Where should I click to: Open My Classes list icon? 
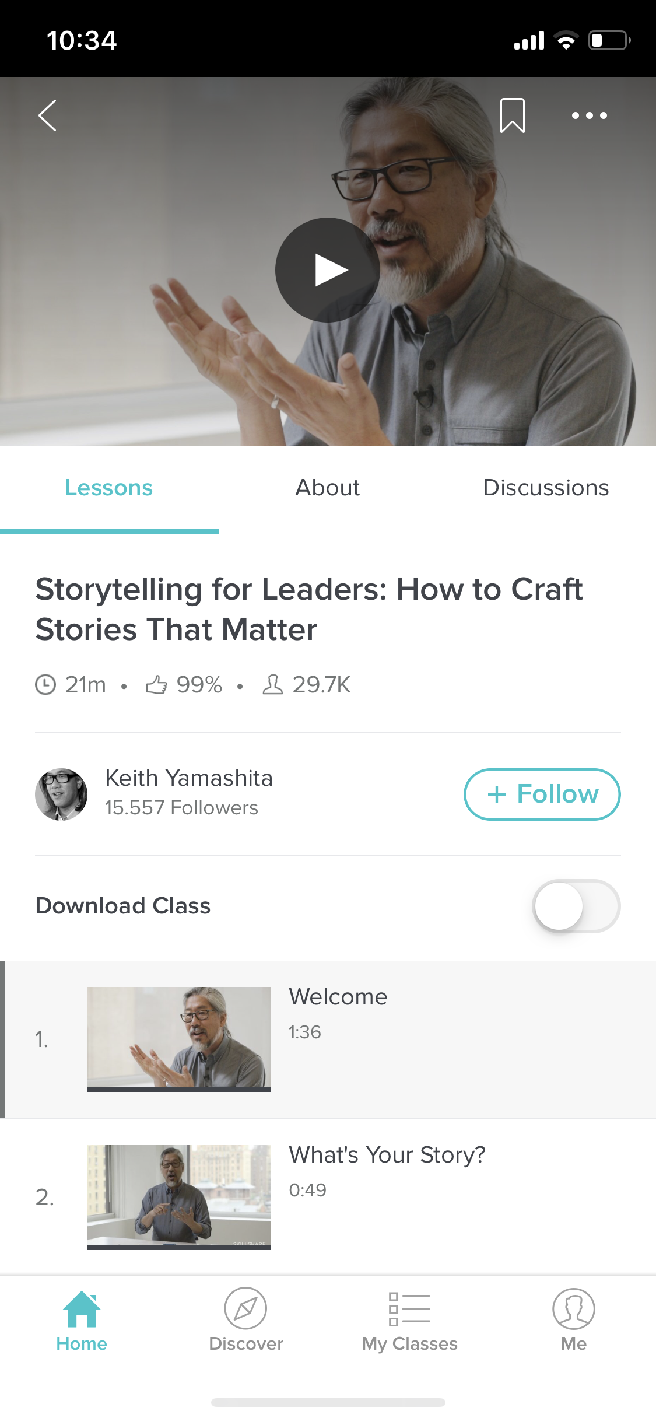coord(409,1309)
